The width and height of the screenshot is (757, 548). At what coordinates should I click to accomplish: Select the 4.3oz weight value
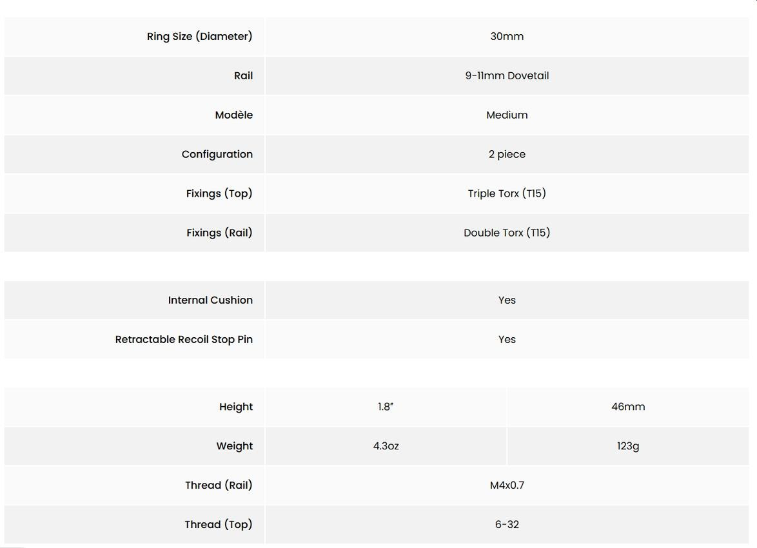[386, 446]
